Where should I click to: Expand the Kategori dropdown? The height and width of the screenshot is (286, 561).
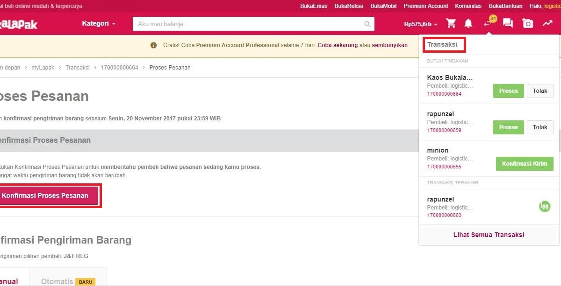(99, 23)
